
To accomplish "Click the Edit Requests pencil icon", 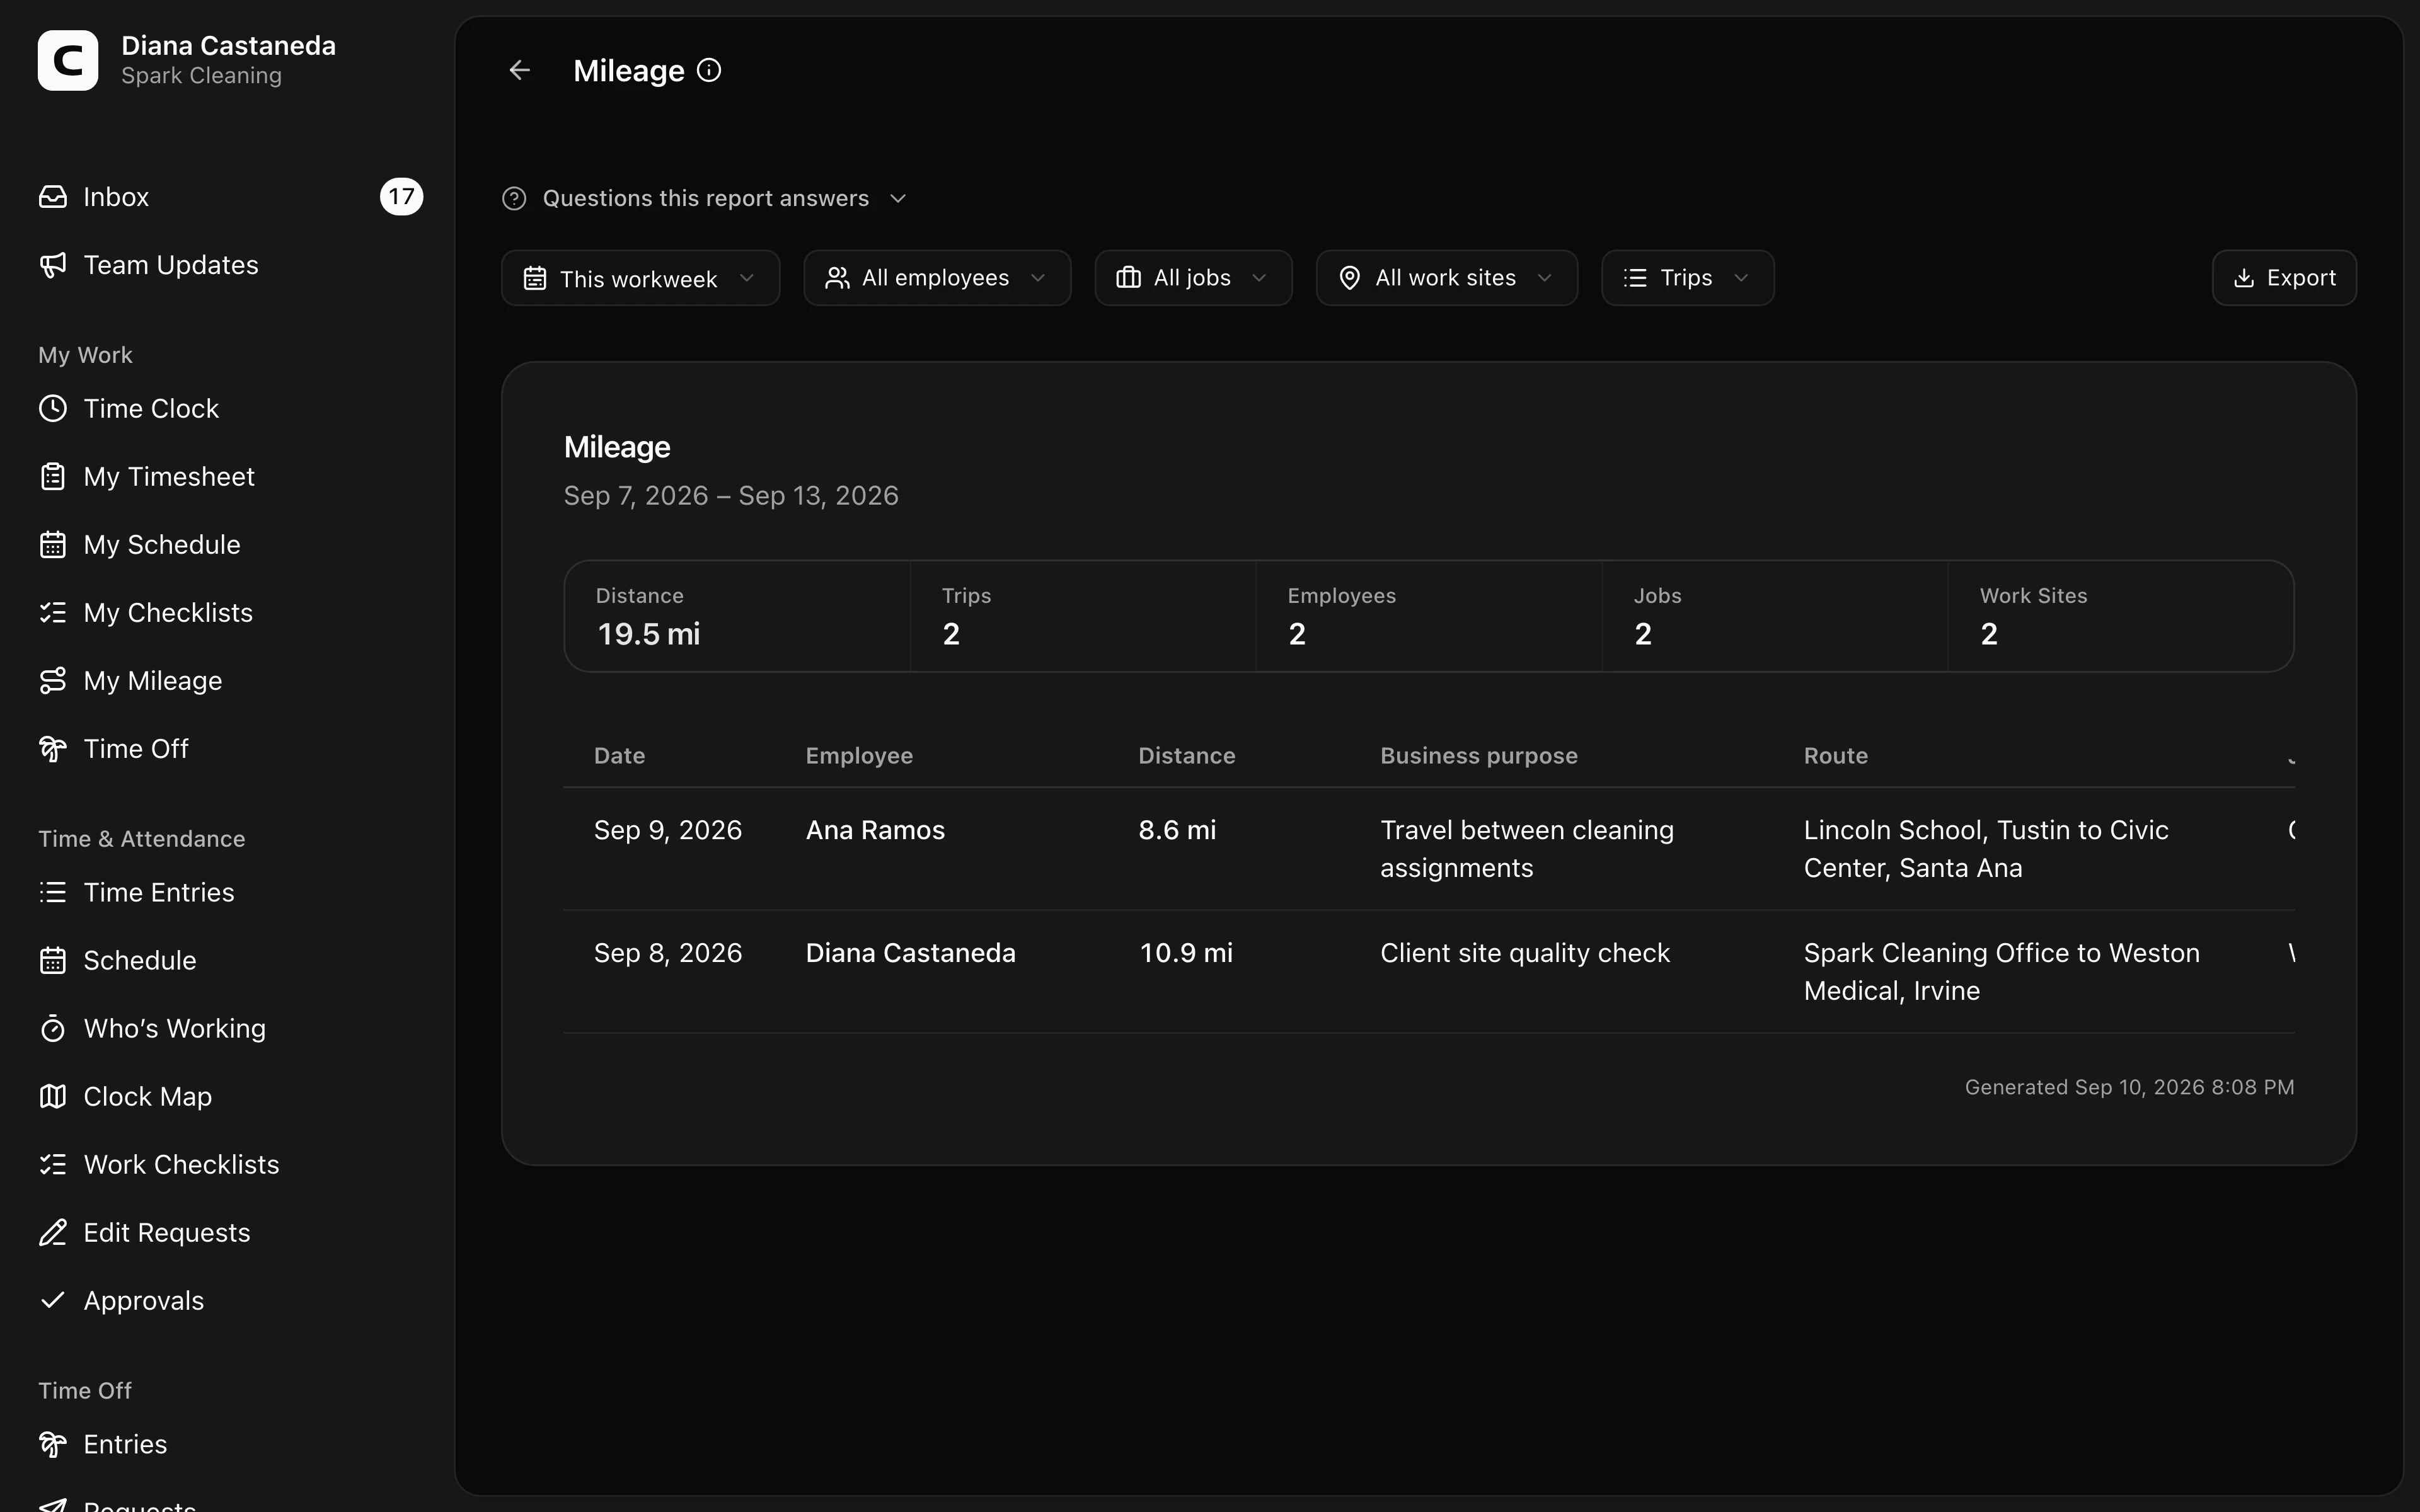I will (x=53, y=1233).
